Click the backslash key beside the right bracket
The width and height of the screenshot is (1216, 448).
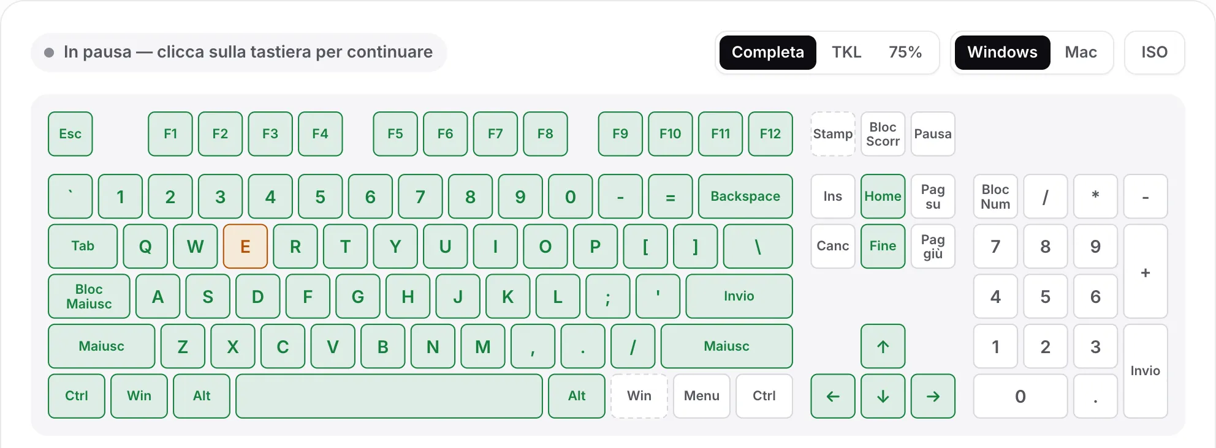pyautogui.click(x=758, y=246)
